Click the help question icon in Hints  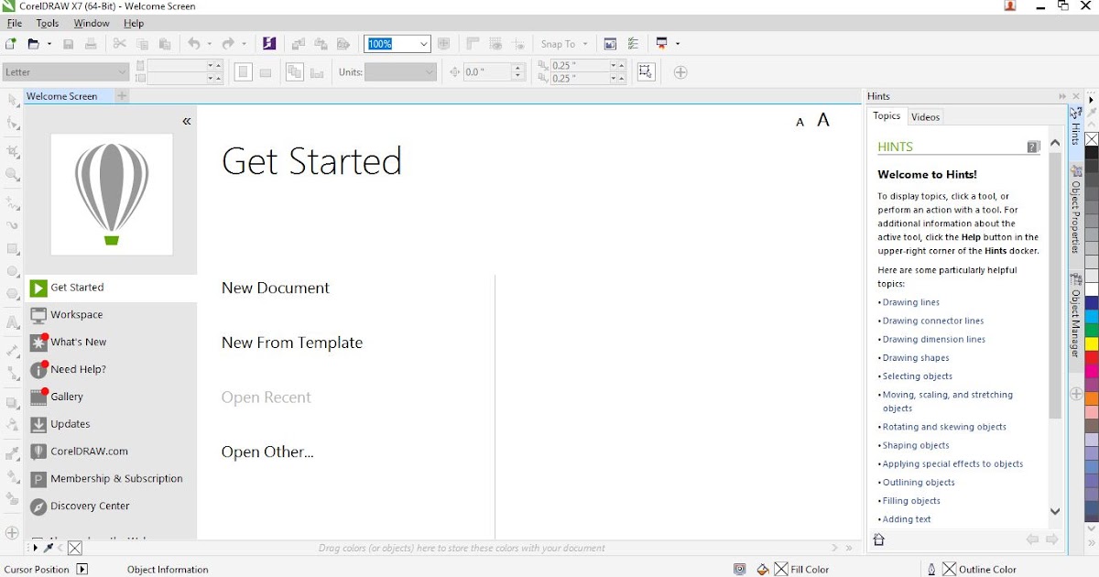pyautogui.click(x=1033, y=147)
